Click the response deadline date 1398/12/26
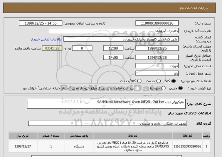 coord(157,48)
